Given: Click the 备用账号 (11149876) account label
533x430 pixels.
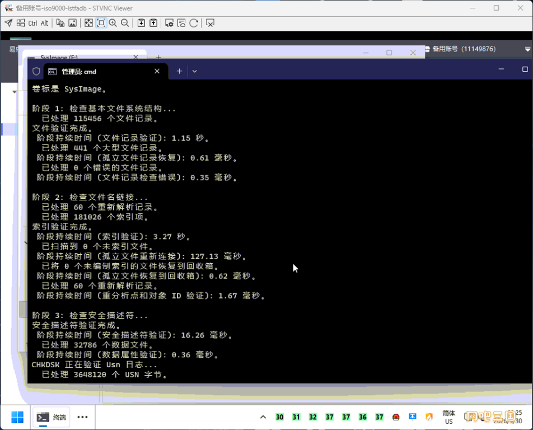Looking at the screenshot, I should click(x=464, y=49).
